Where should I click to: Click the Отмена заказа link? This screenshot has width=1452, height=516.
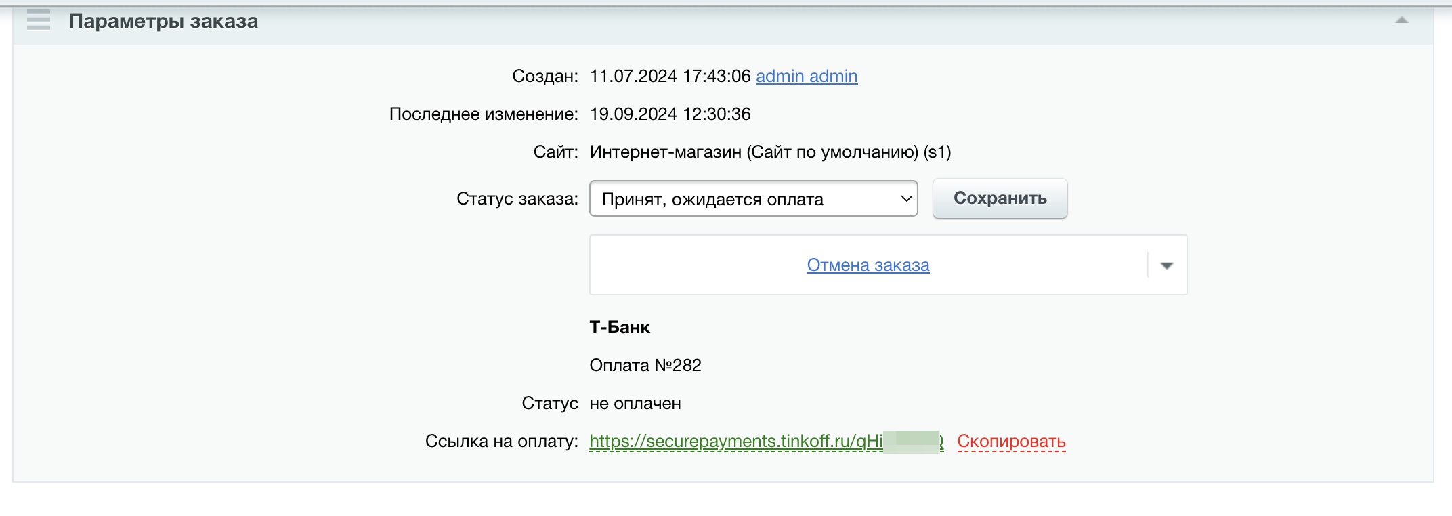[868, 265]
